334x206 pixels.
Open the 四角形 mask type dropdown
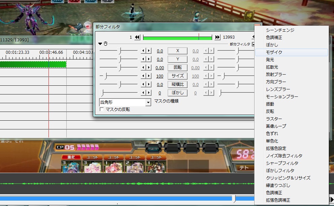(148, 102)
